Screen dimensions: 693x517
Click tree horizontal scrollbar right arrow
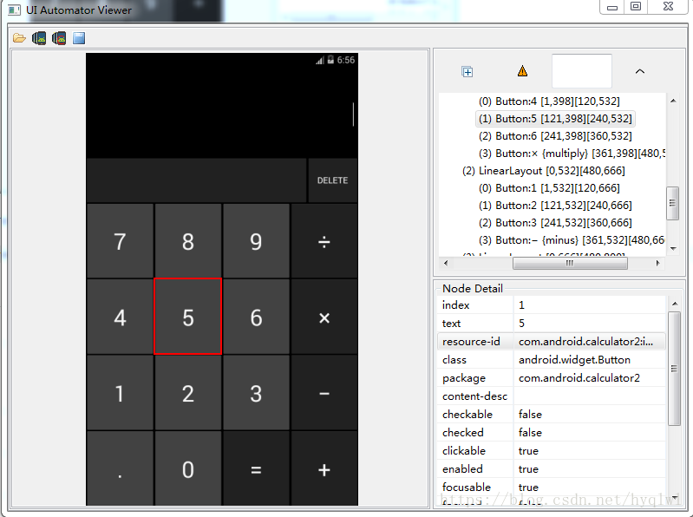(x=657, y=263)
